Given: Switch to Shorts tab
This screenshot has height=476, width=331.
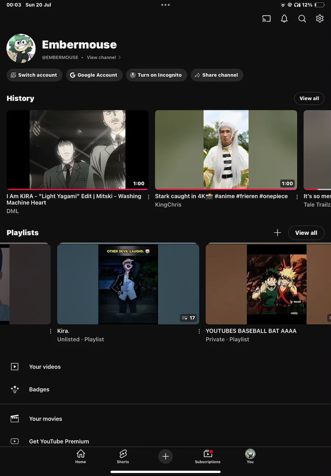Looking at the screenshot, I should [x=123, y=456].
